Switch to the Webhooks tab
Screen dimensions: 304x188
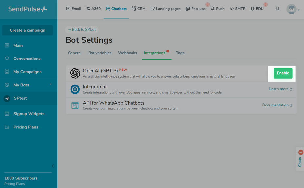[128, 53]
